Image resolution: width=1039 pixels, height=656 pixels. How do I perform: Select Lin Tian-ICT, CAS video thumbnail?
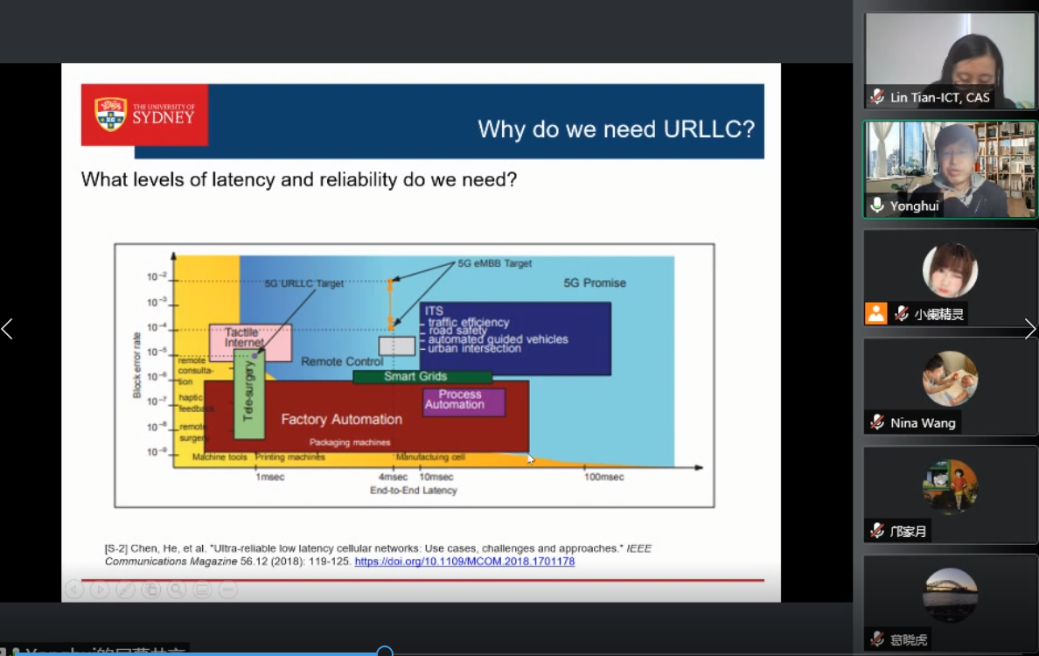pyautogui.click(x=949, y=59)
